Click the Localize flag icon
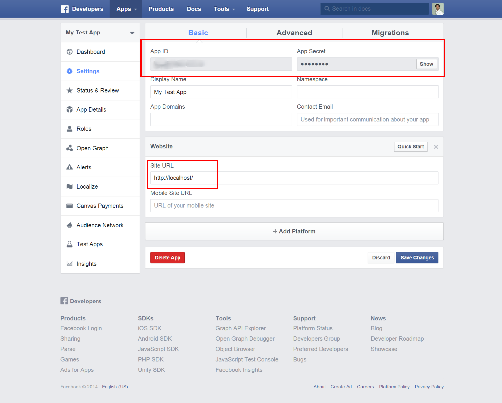The image size is (502, 403). (70, 186)
